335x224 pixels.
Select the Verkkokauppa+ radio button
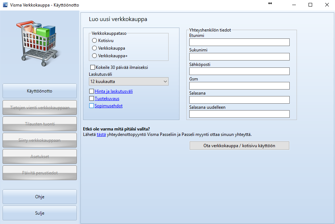point(94,56)
